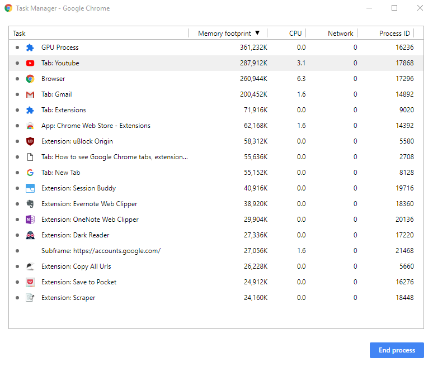Sort by the CPU column header
Image resolution: width=433 pixels, height=367 pixels.
(295, 34)
